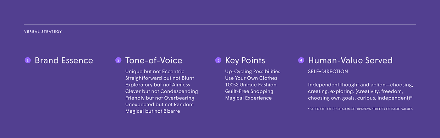Click 'Up-Cycling Possibilities' key point

tap(253, 72)
